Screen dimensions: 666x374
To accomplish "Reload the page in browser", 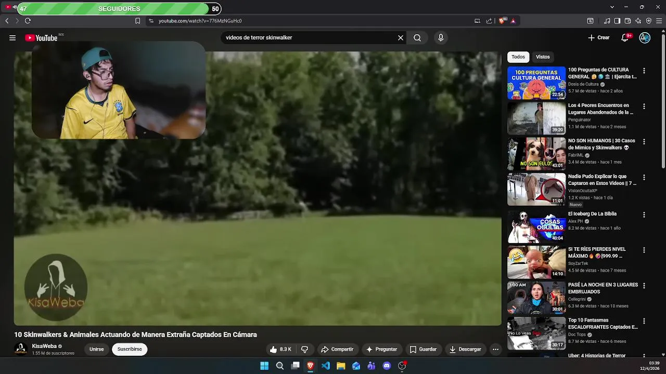I will [28, 21].
